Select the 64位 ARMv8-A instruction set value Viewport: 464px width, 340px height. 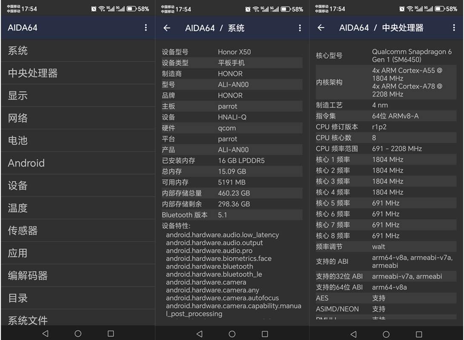tap(395, 116)
